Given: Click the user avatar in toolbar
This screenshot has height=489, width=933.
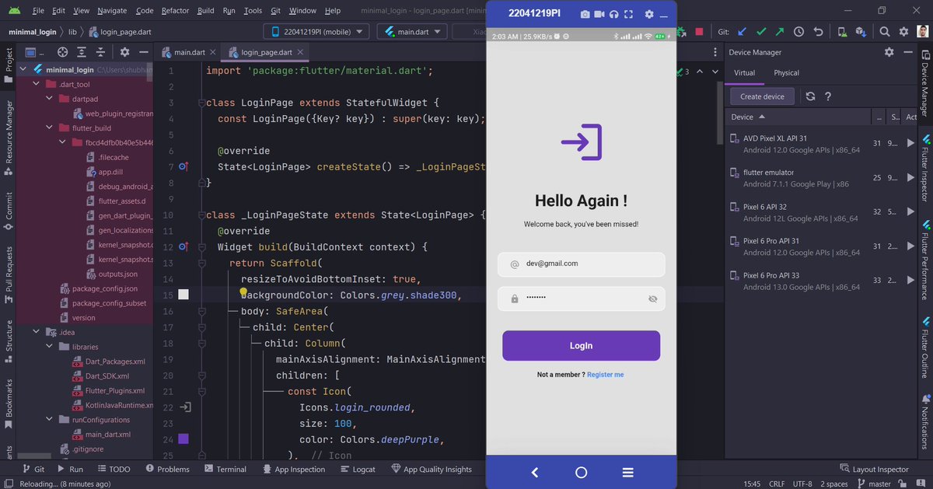Looking at the screenshot, I should (x=922, y=32).
